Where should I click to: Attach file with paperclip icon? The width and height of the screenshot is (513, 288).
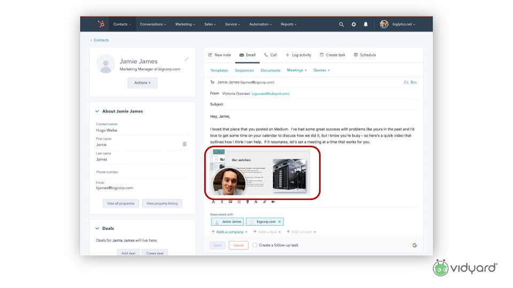tap(265, 202)
